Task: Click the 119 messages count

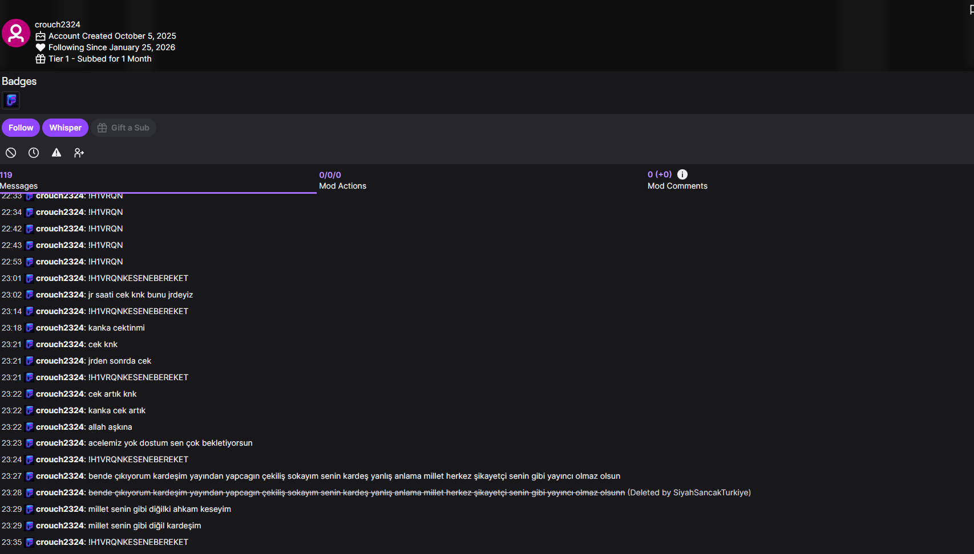Action: tap(6, 175)
